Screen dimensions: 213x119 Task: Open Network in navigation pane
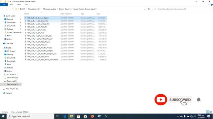(9, 93)
